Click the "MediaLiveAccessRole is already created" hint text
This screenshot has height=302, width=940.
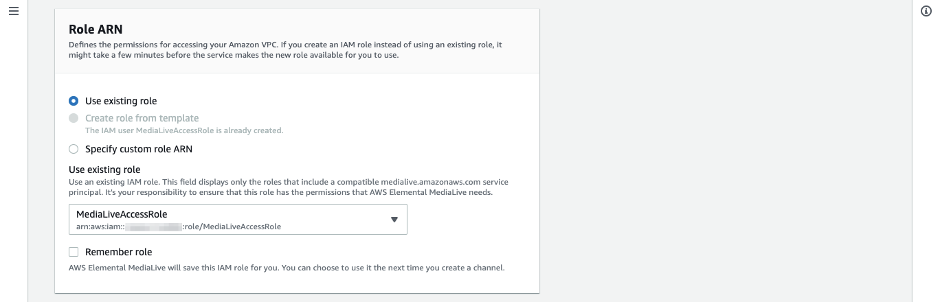[184, 130]
